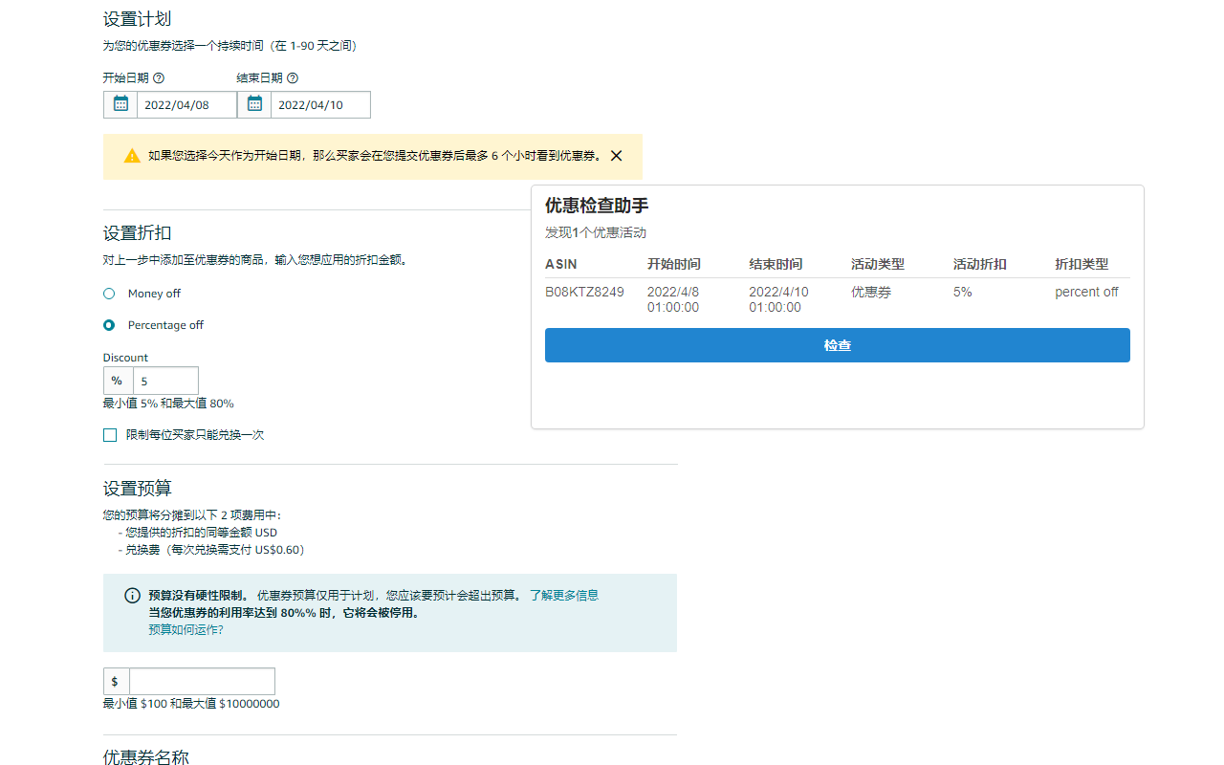
Task: Select the Percentage off option
Action: [x=109, y=325]
